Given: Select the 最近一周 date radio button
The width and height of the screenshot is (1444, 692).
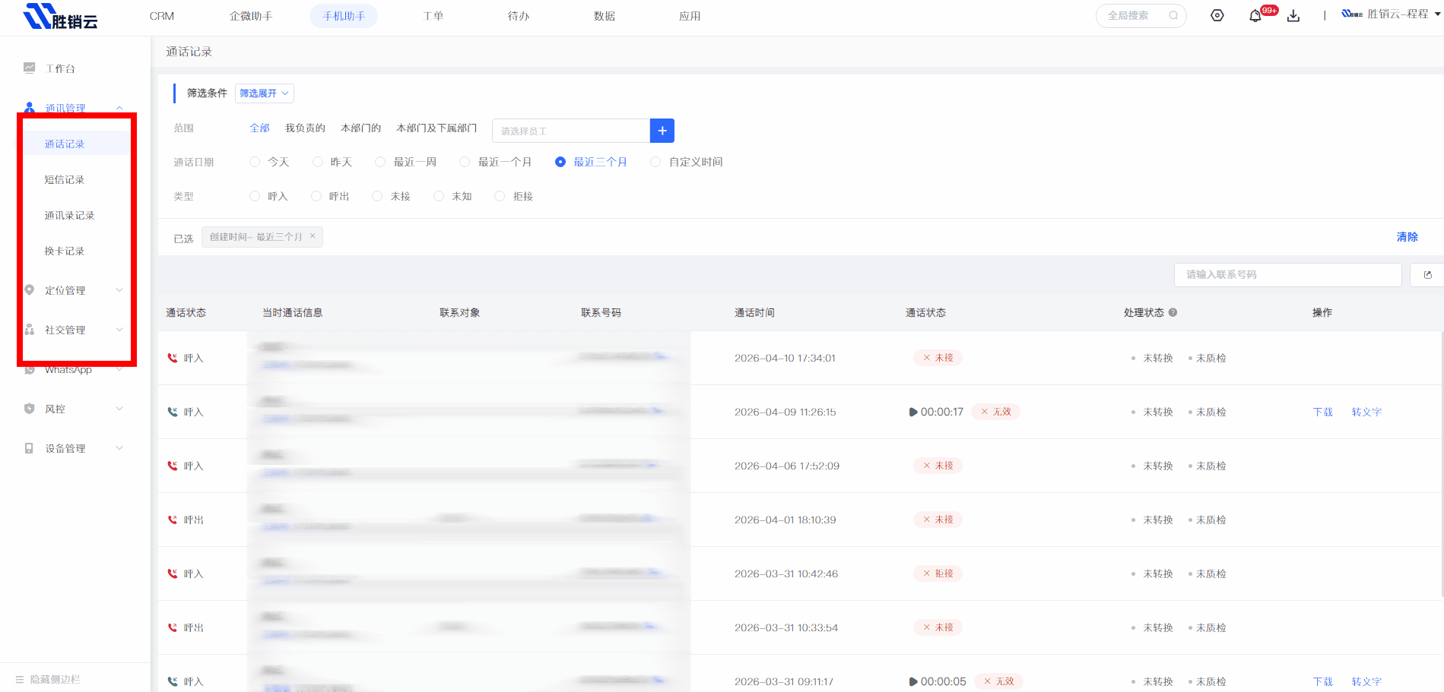Looking at the screenshot, I should coord(380,162).
